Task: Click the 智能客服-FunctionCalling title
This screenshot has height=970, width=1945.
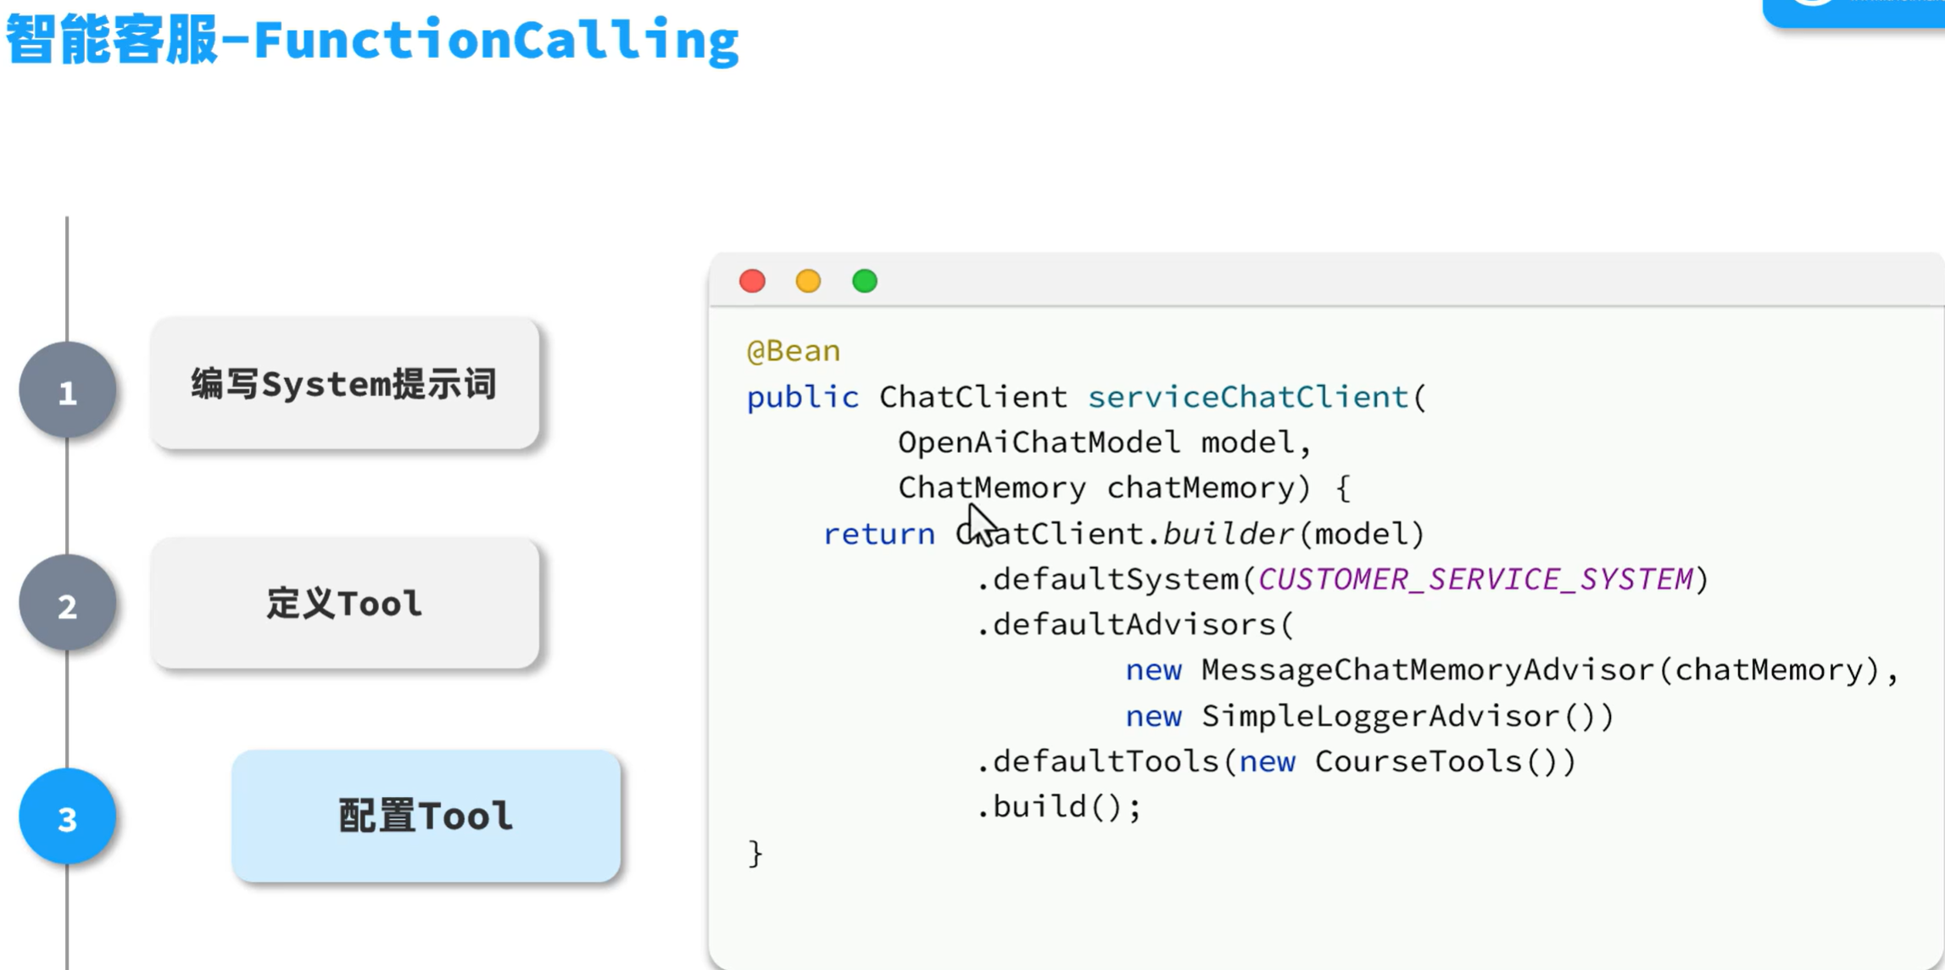Action: tap(372, 40)
